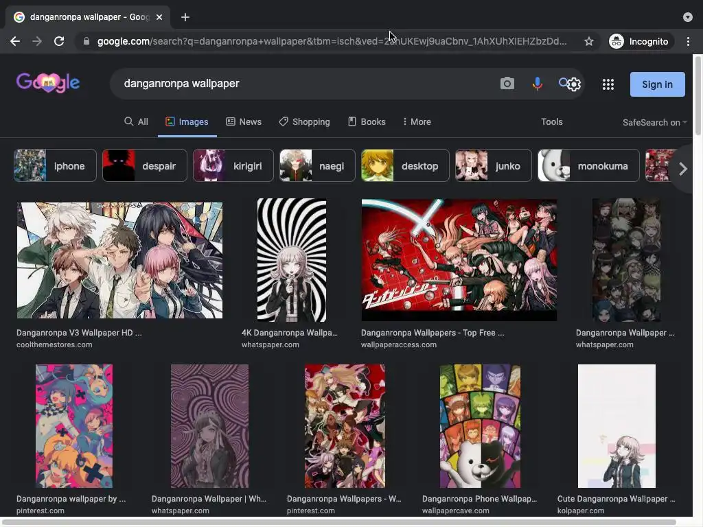
Task: Open the Danganronpa Wallpapers - W... pinterest thumbnail
Action: (x=345, y=425)
